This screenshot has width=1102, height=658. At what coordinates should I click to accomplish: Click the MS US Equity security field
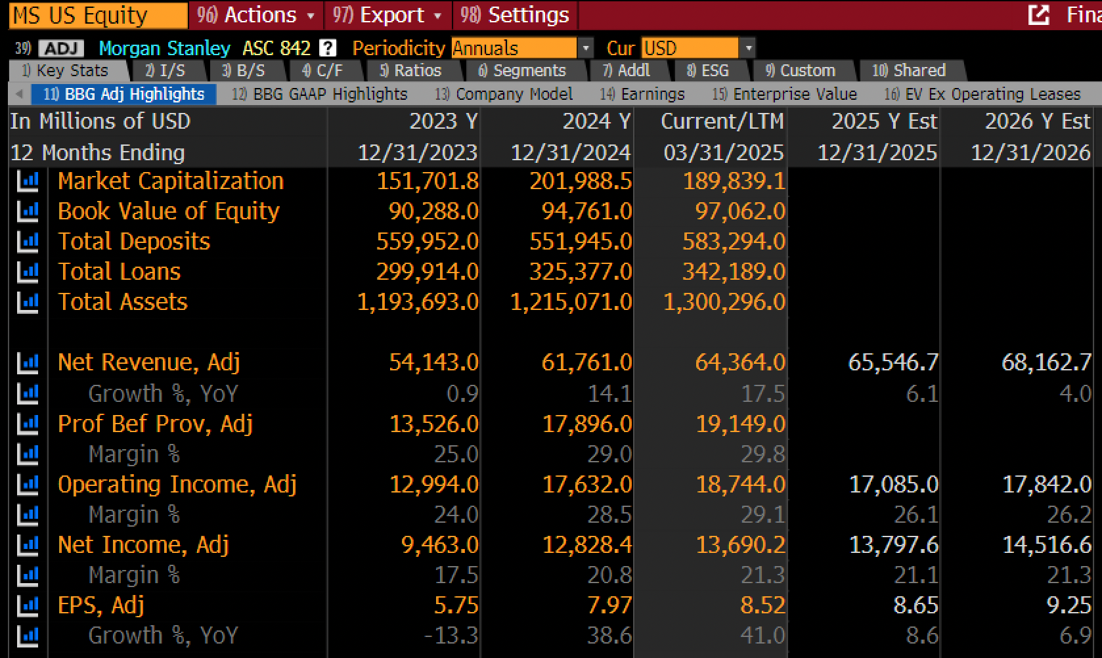[x=98, y=15]
